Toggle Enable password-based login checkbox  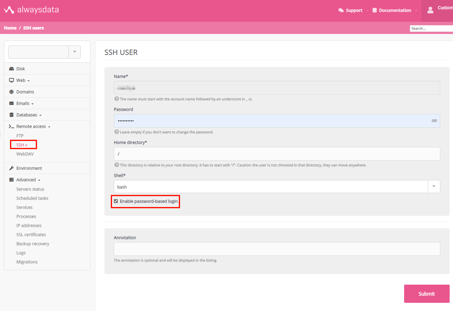click(x=116, y=201)
